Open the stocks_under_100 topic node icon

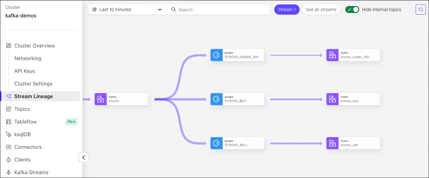pyautogui.click(x=332, y=55)
